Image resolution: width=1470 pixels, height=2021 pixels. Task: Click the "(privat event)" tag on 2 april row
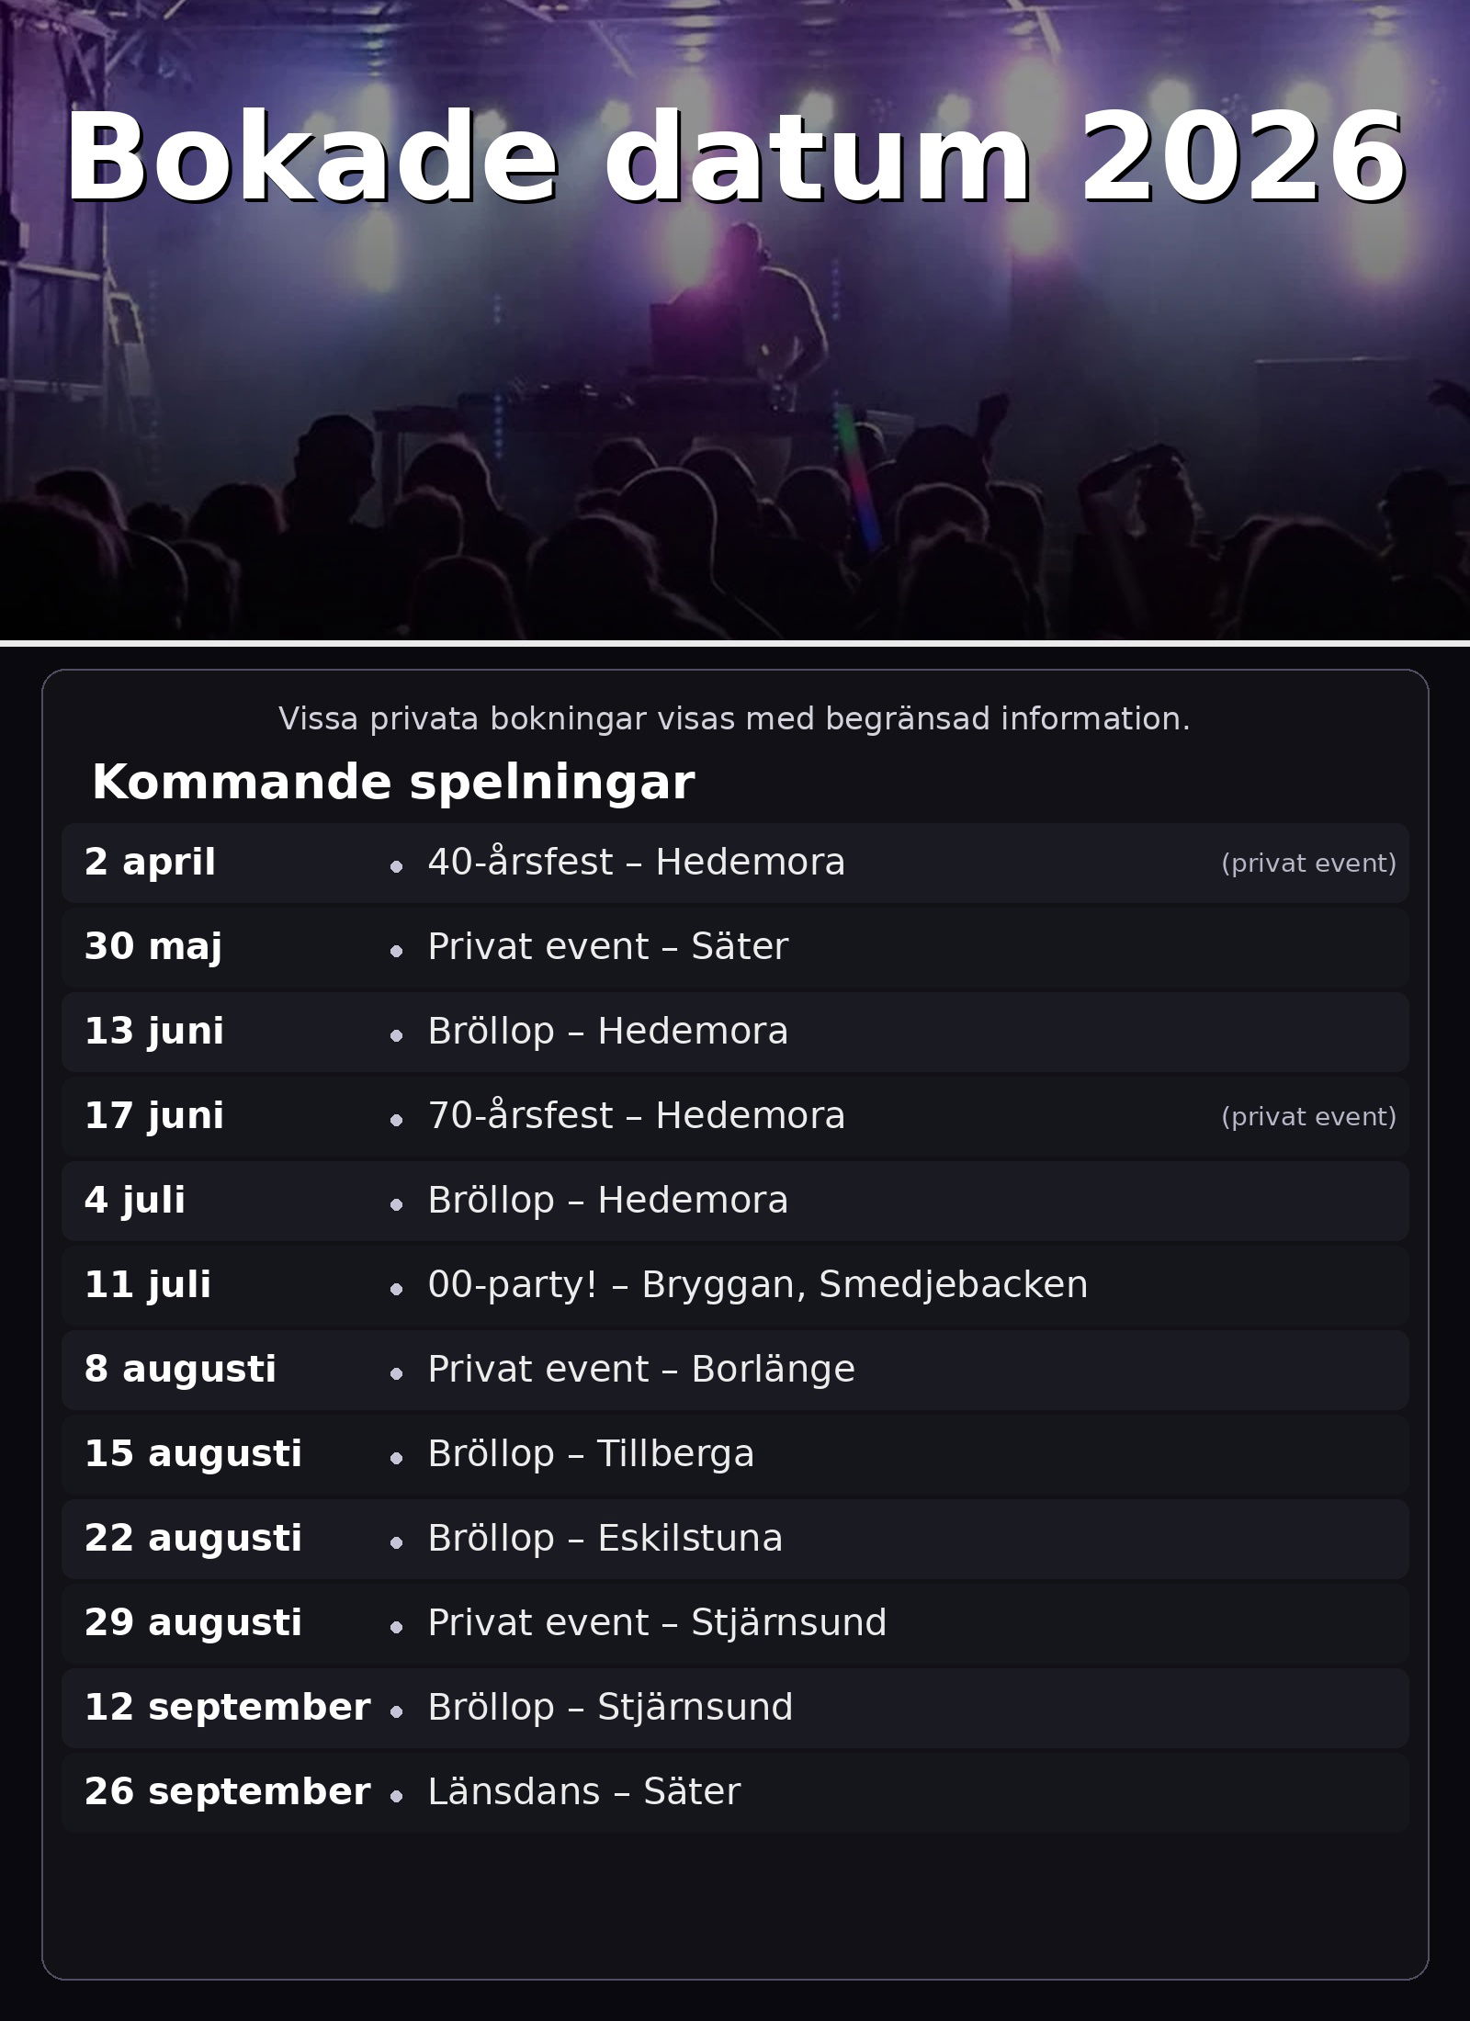pos(1308,864)
